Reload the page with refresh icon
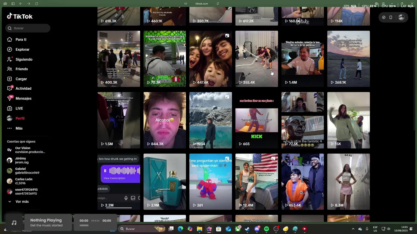The width and height of the screenshot is (417, 234). pyautogui.click(x=36, y=4)
